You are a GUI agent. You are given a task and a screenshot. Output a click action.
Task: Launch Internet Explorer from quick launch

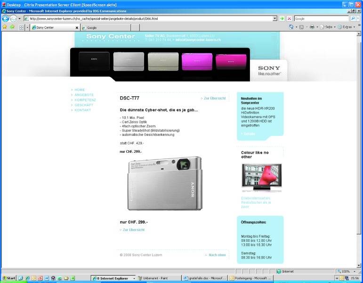point(28,278)
